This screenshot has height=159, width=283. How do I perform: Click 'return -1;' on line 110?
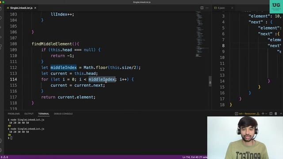pyautogui.click(x=62, y=56)
